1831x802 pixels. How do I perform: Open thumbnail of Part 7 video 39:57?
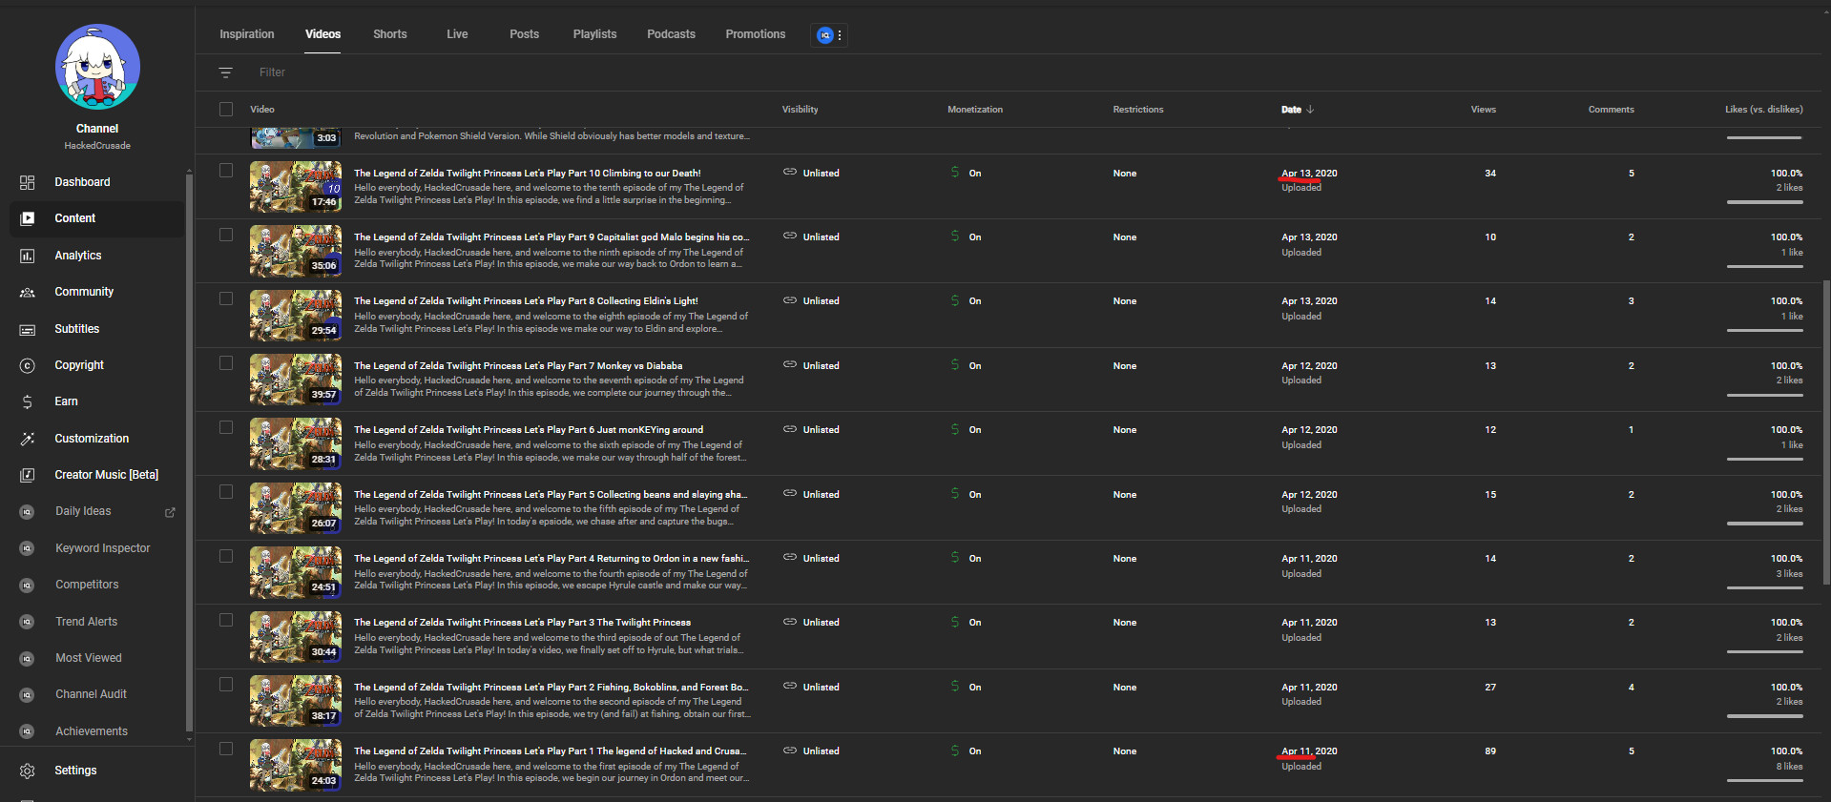point(296,380)
